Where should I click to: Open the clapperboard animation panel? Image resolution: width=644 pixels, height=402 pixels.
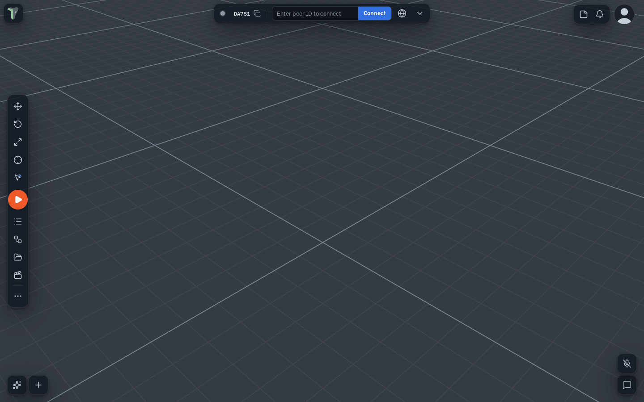[x=18, y=275]
